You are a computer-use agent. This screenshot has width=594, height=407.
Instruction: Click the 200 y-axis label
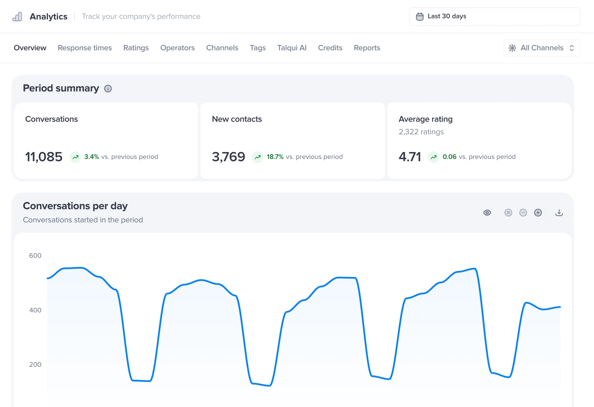35,364
